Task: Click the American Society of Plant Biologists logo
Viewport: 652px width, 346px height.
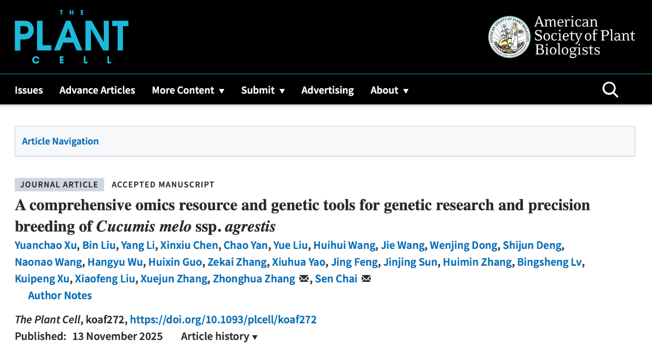Action: point(562,37)
